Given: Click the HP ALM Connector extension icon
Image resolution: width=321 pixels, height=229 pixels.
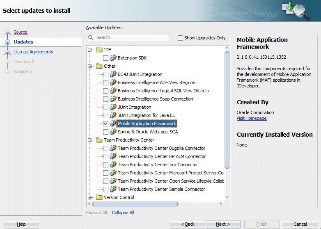Looking at the screenshot, I should coord(113,156).
